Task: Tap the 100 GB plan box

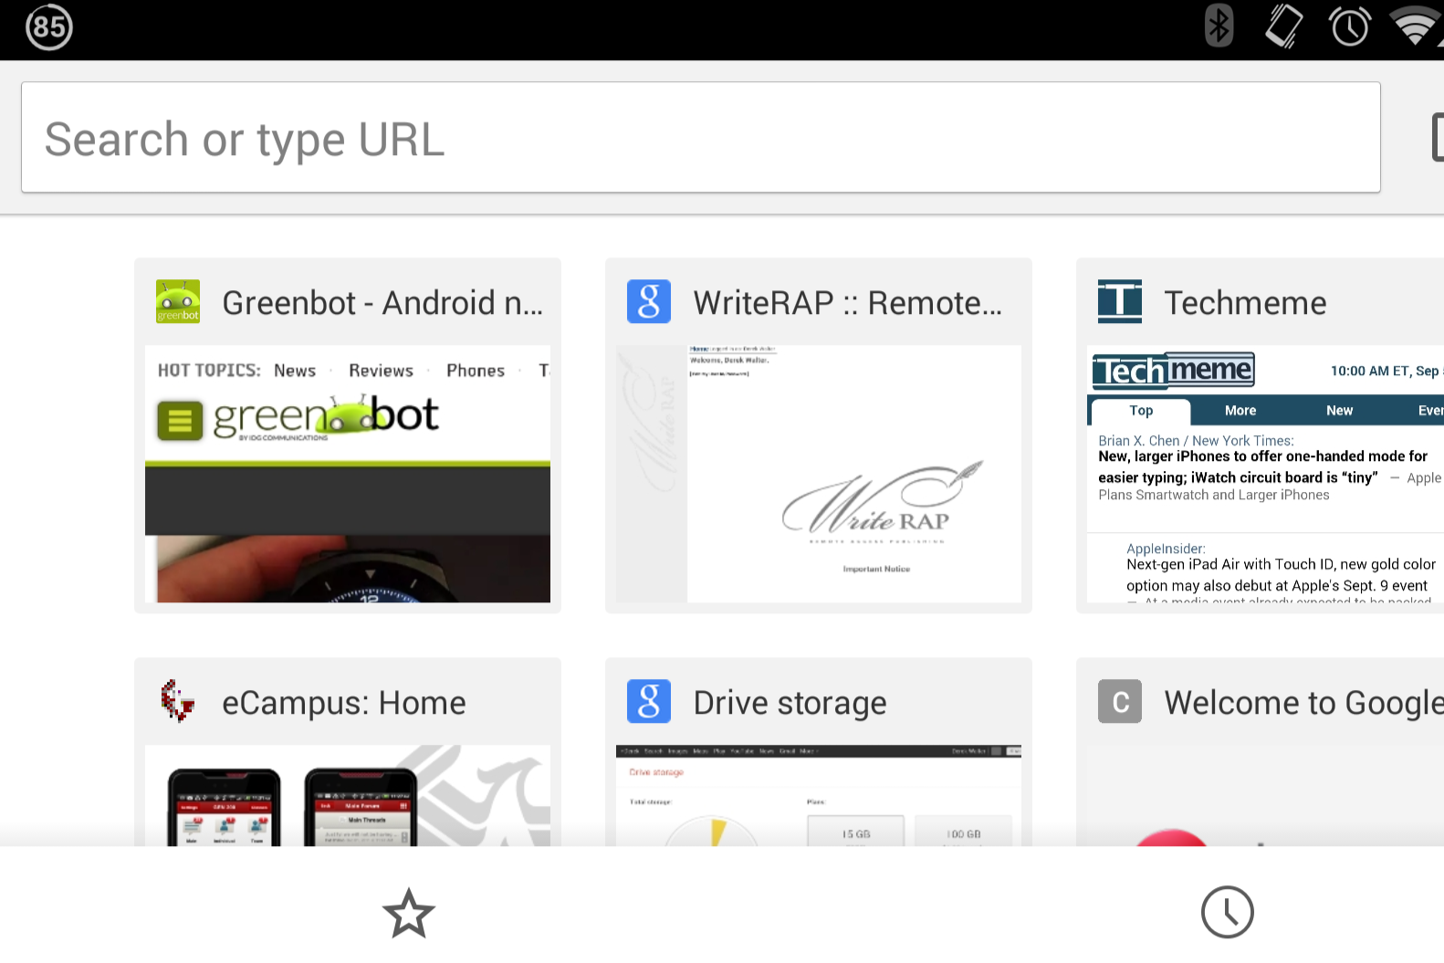Action: [x=964, y=832]
